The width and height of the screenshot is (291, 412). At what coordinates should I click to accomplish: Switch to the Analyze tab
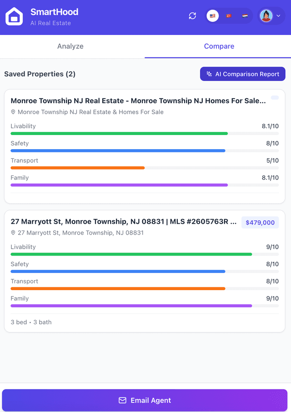pos(70,46)
